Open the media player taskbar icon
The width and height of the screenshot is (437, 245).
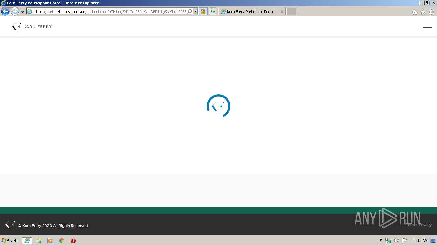pyautogui.click(x=50, y=241)
